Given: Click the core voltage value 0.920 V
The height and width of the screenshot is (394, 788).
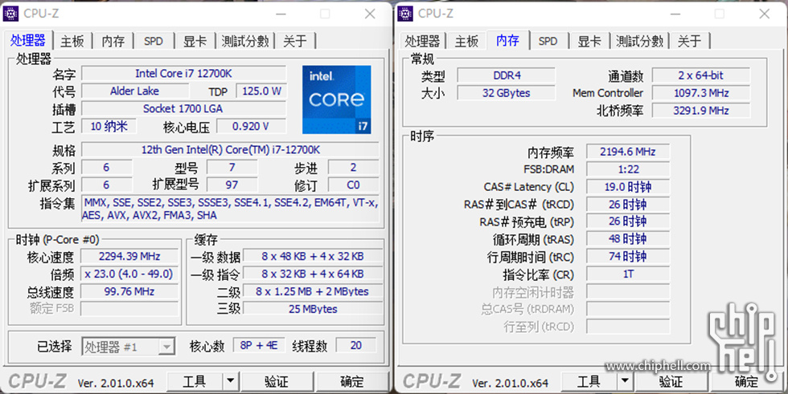Looking at the screenshot, I should (251, 126).
